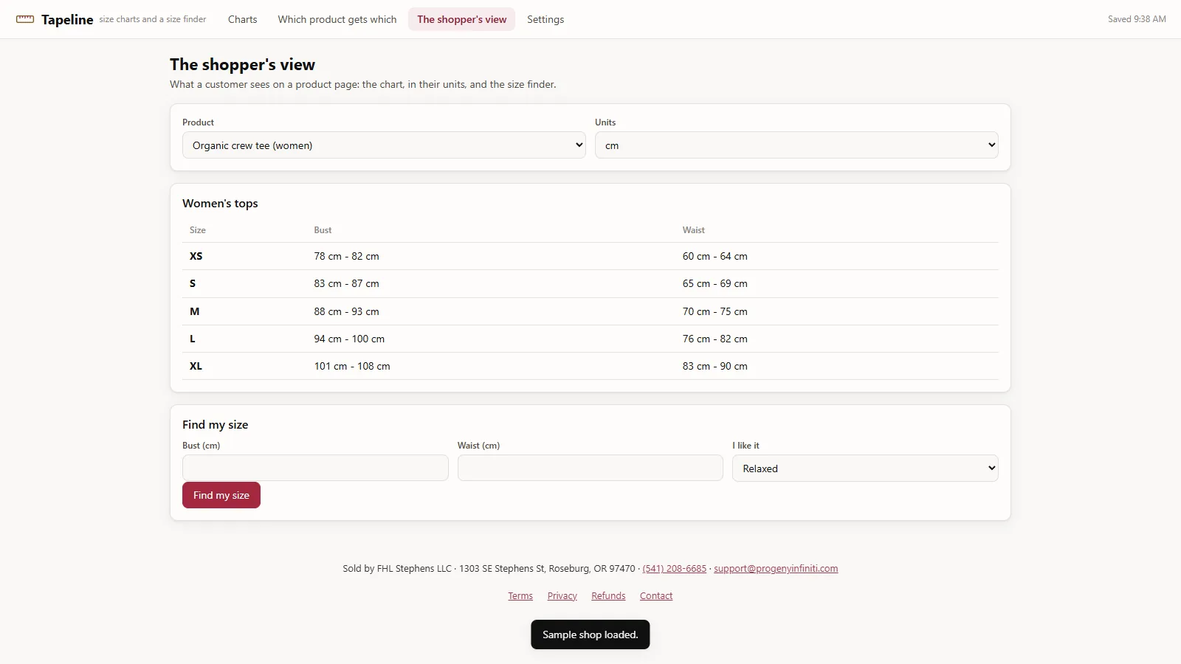1181x664 pixels.
Task: Select waist value 60 cm - 64 cm
Action: (715, 256)
